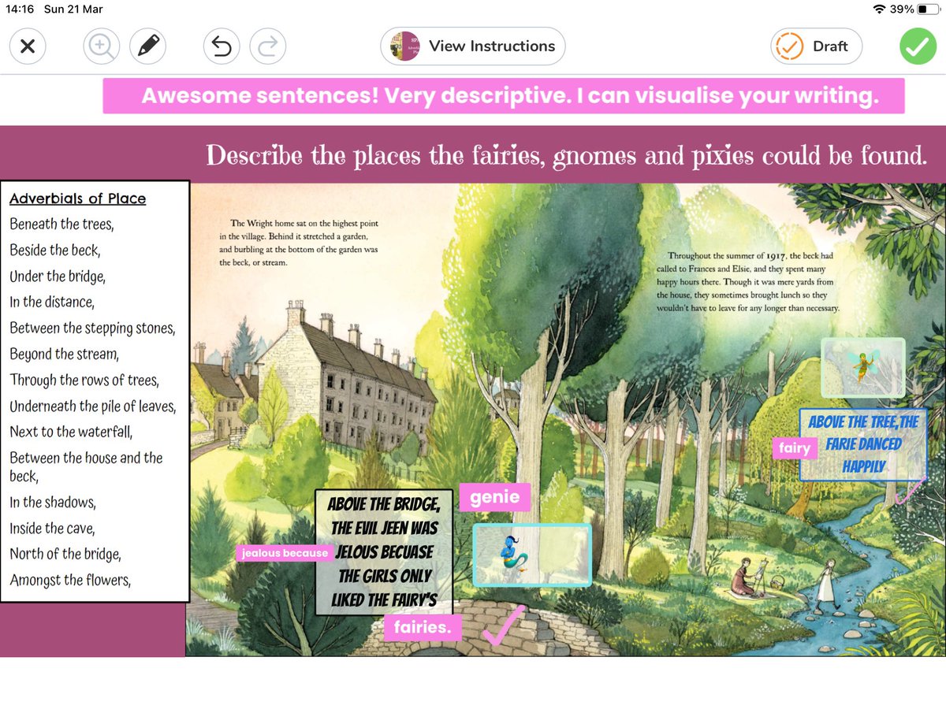Viewport: 946px width, 709px height.
Task: Tap 'Through the rows of trees,' phrase
Action: pos(84,380)
